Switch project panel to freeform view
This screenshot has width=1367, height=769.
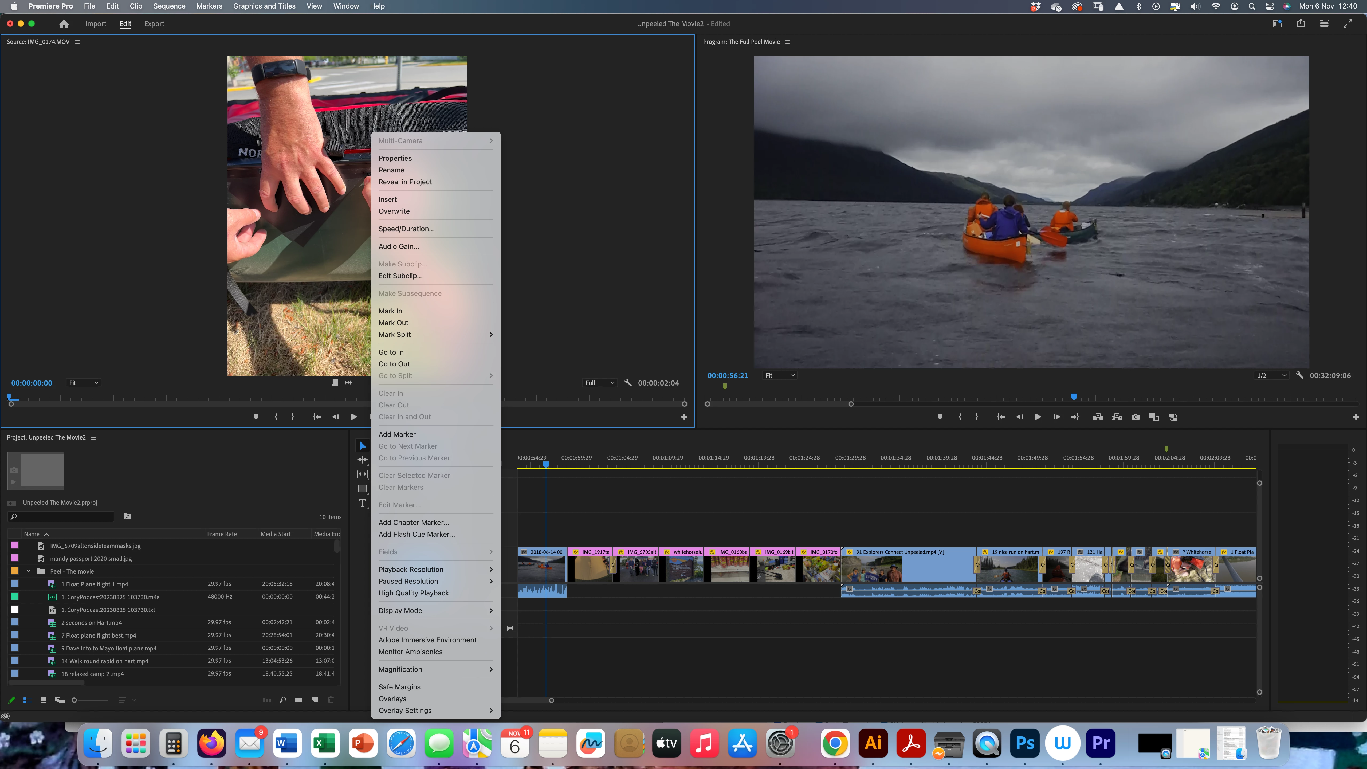tap(60, 700)
